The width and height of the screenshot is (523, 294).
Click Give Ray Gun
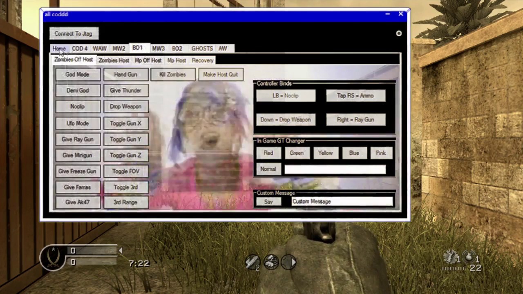click(78, 139)
